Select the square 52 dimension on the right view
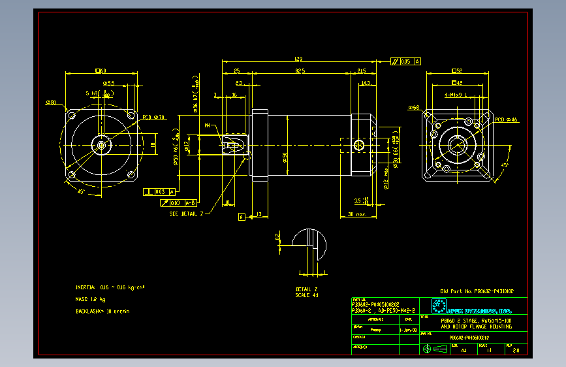 (457, 71)
